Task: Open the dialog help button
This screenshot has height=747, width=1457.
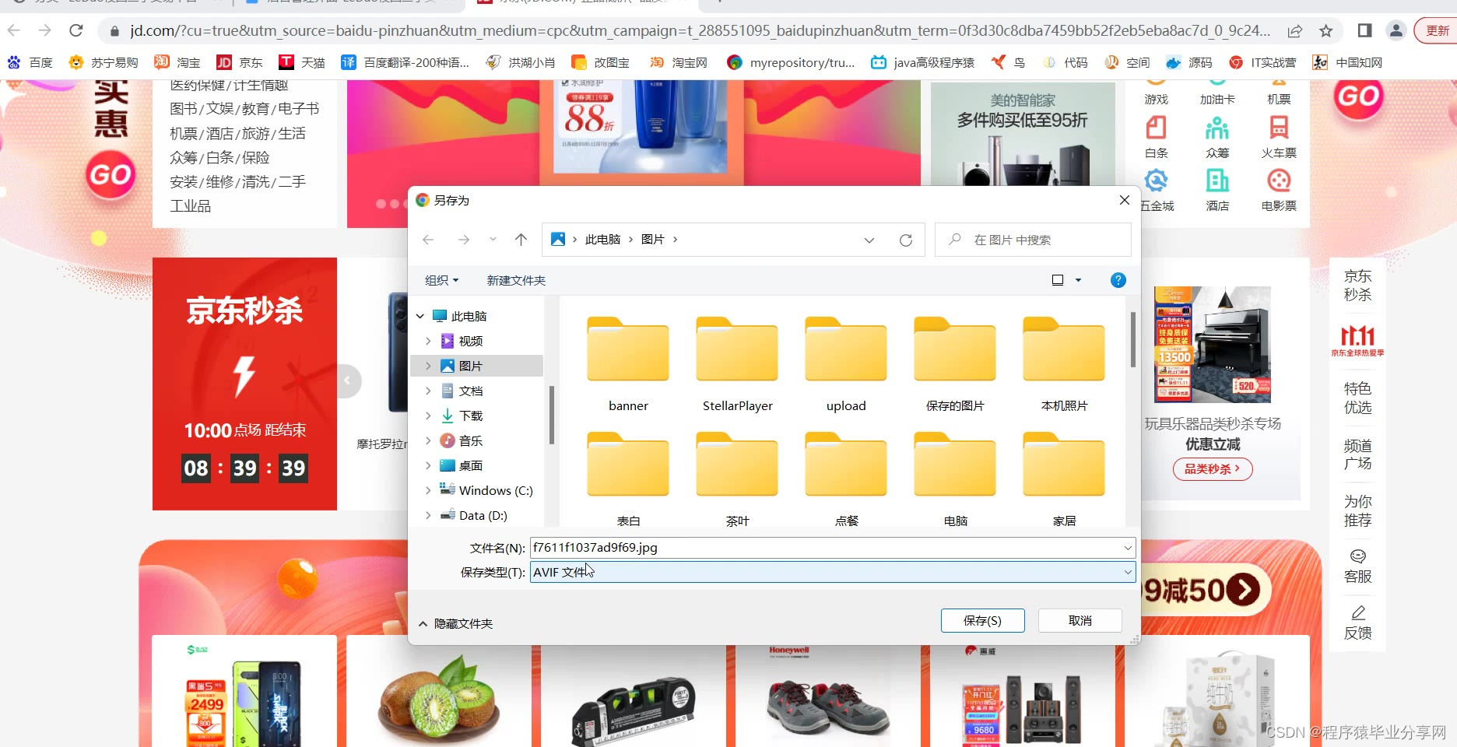Action: [1118, 280]
